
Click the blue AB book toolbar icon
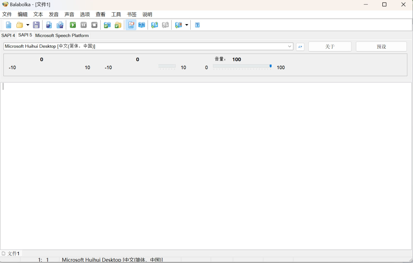point(142,25)
